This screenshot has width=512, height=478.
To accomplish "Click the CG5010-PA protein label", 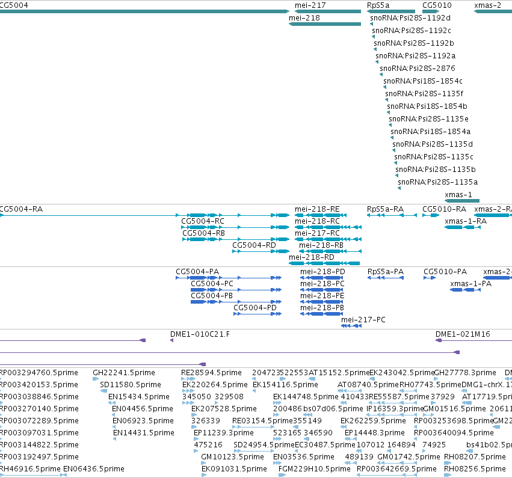I will click(x=445, y=272).
